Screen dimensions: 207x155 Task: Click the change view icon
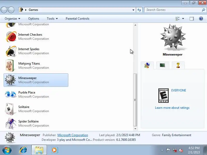tap(178, 19)
